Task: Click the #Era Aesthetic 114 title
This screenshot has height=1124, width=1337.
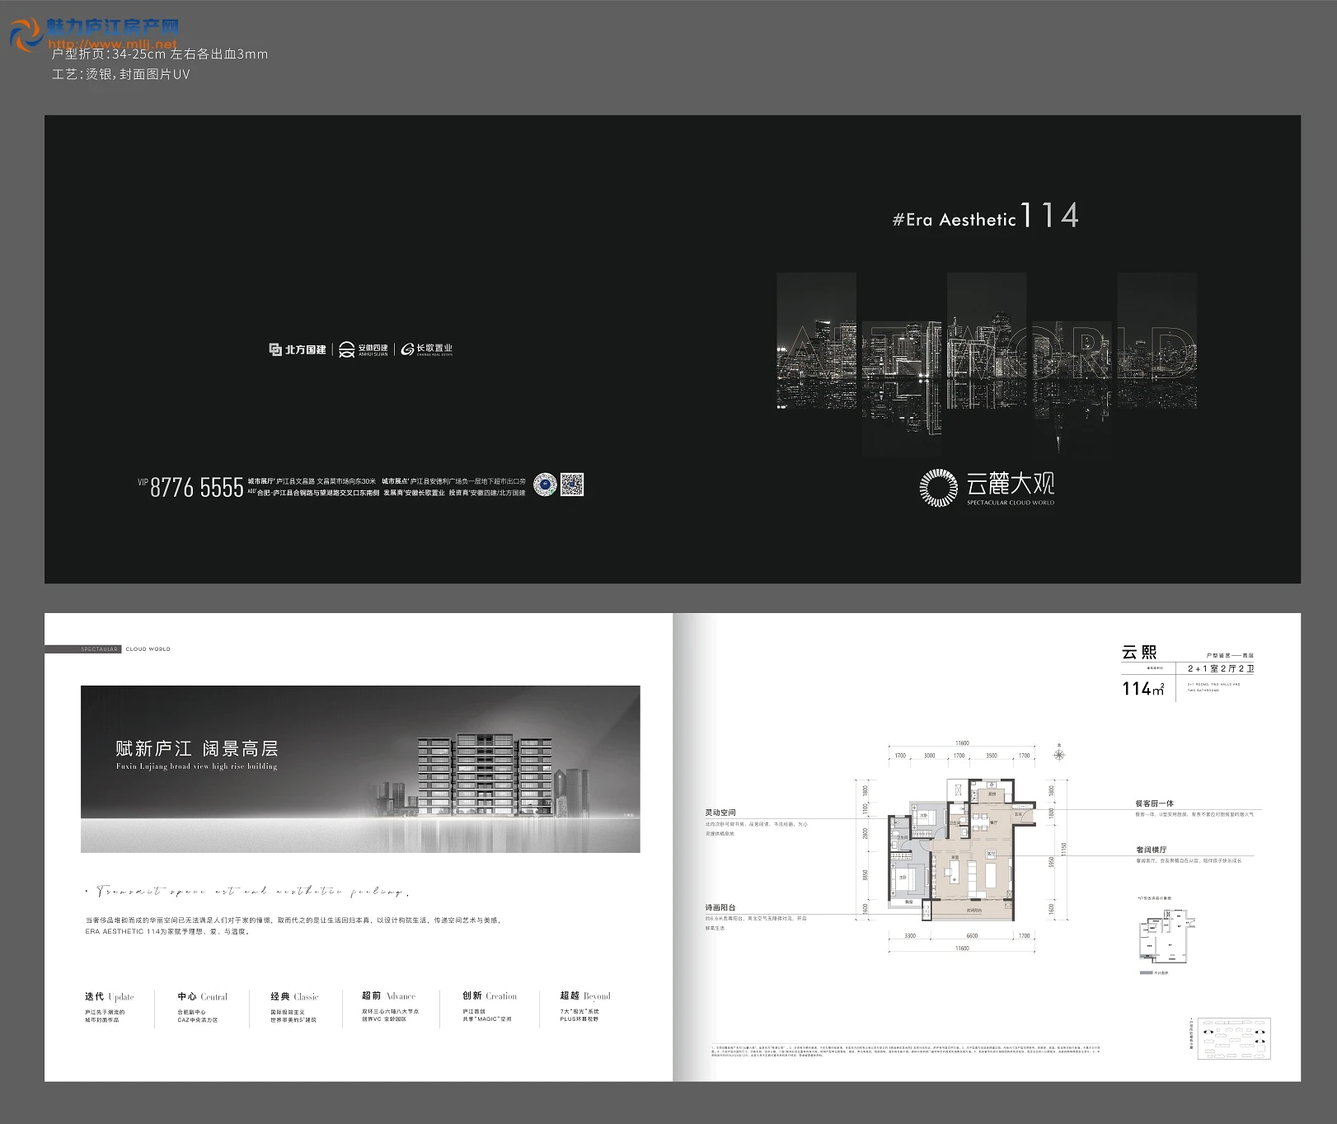Action: pyautogui.click(x=985, y=218)
